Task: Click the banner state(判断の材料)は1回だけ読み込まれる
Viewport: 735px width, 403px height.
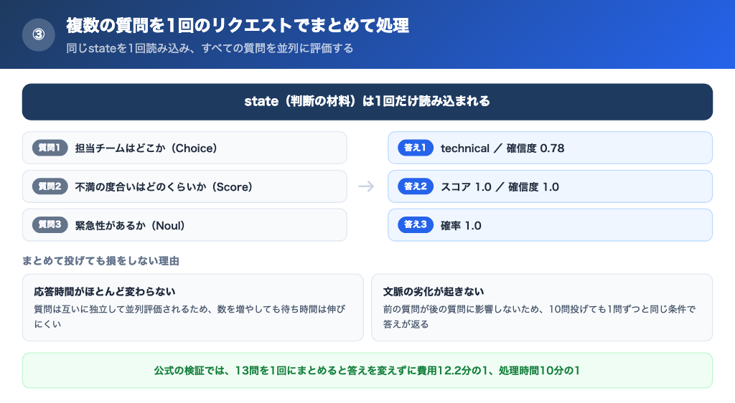Action: (367, 102)
